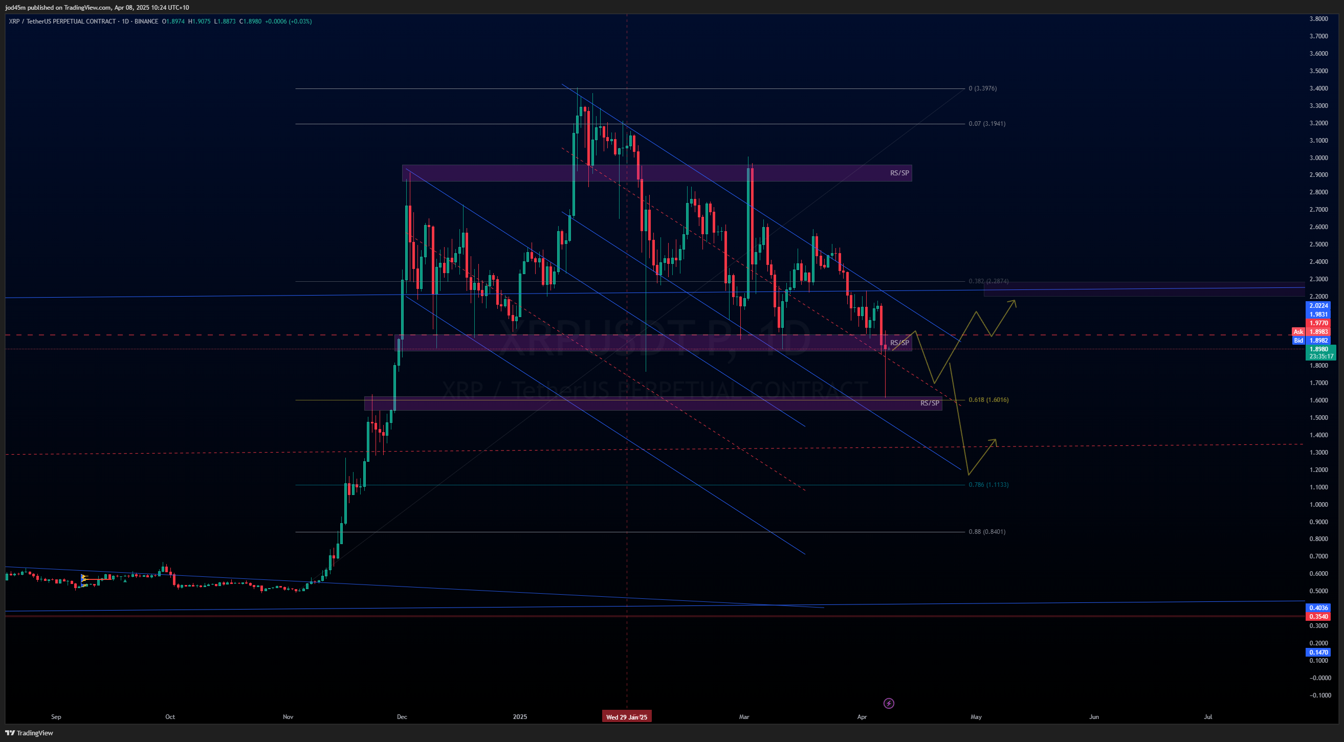Click the May label on time axis

click(976, 717)
